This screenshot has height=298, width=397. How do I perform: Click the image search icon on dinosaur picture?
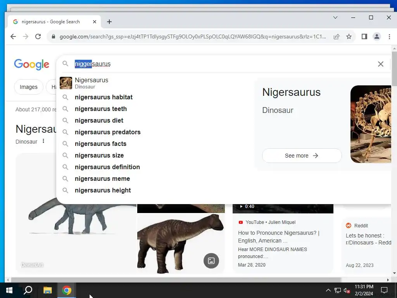tap(211, 261)
